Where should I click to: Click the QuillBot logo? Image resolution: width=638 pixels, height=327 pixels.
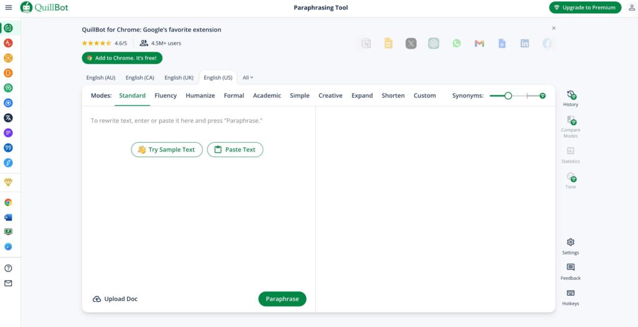[44, 7]
